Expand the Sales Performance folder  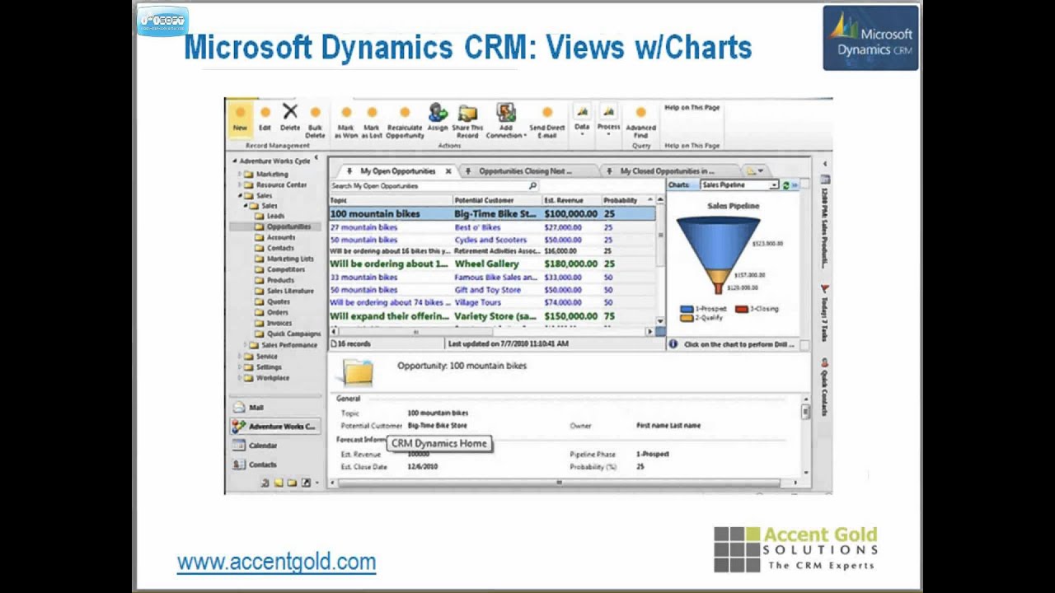(246, 345)
